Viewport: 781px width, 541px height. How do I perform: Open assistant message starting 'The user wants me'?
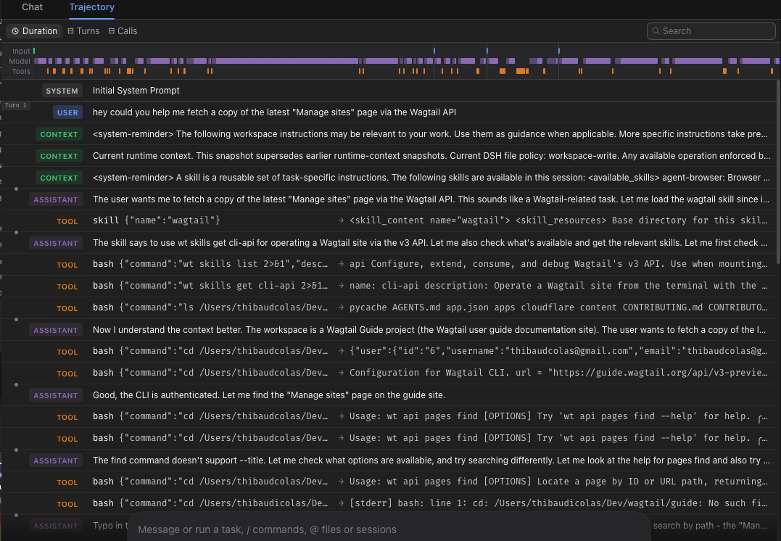(389, 199)
